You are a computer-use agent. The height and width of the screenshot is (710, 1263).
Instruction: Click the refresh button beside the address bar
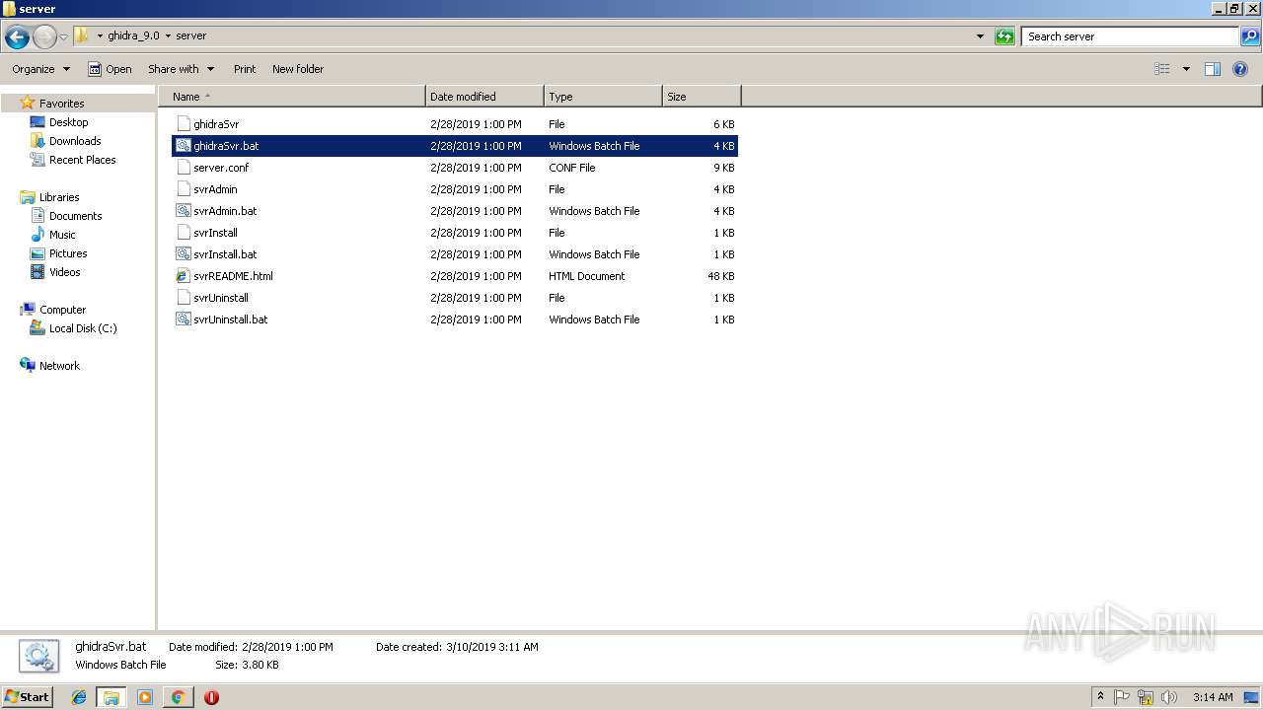coord(1004,36)
